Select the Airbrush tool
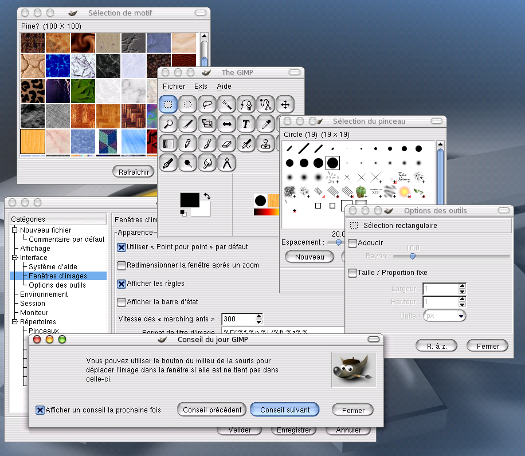 (246, 144)
